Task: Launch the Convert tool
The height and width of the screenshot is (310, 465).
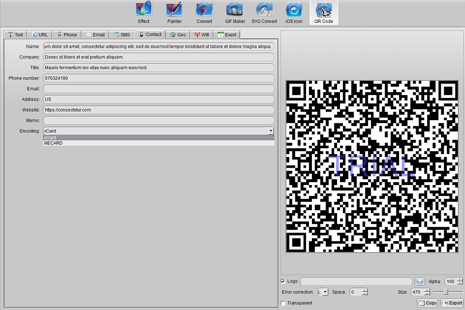Action: click(204, 13)
